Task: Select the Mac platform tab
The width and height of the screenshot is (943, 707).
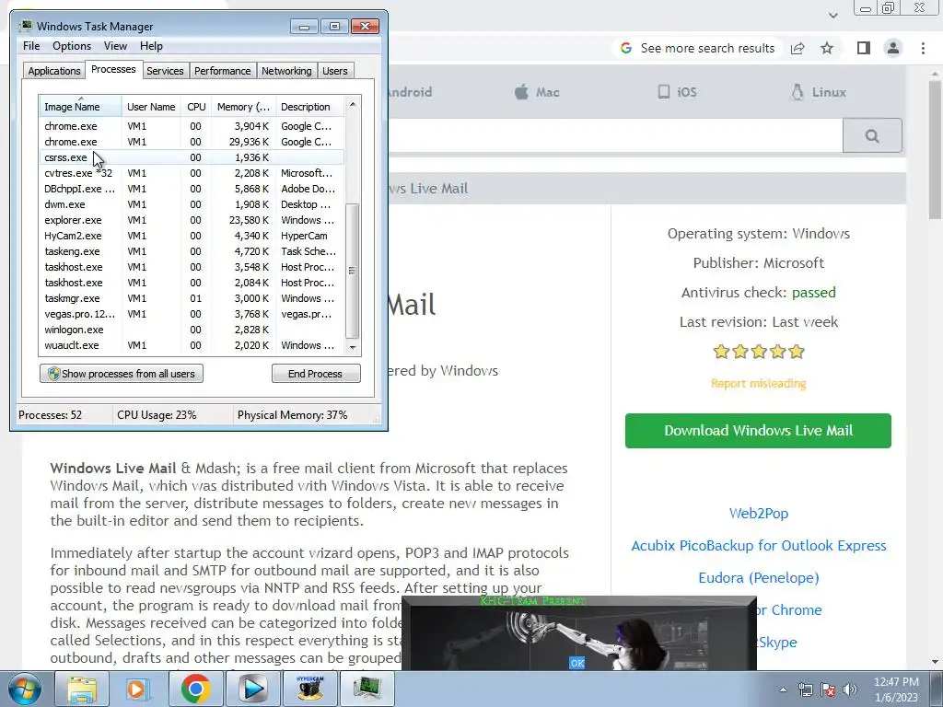Action: pos(537,92)
